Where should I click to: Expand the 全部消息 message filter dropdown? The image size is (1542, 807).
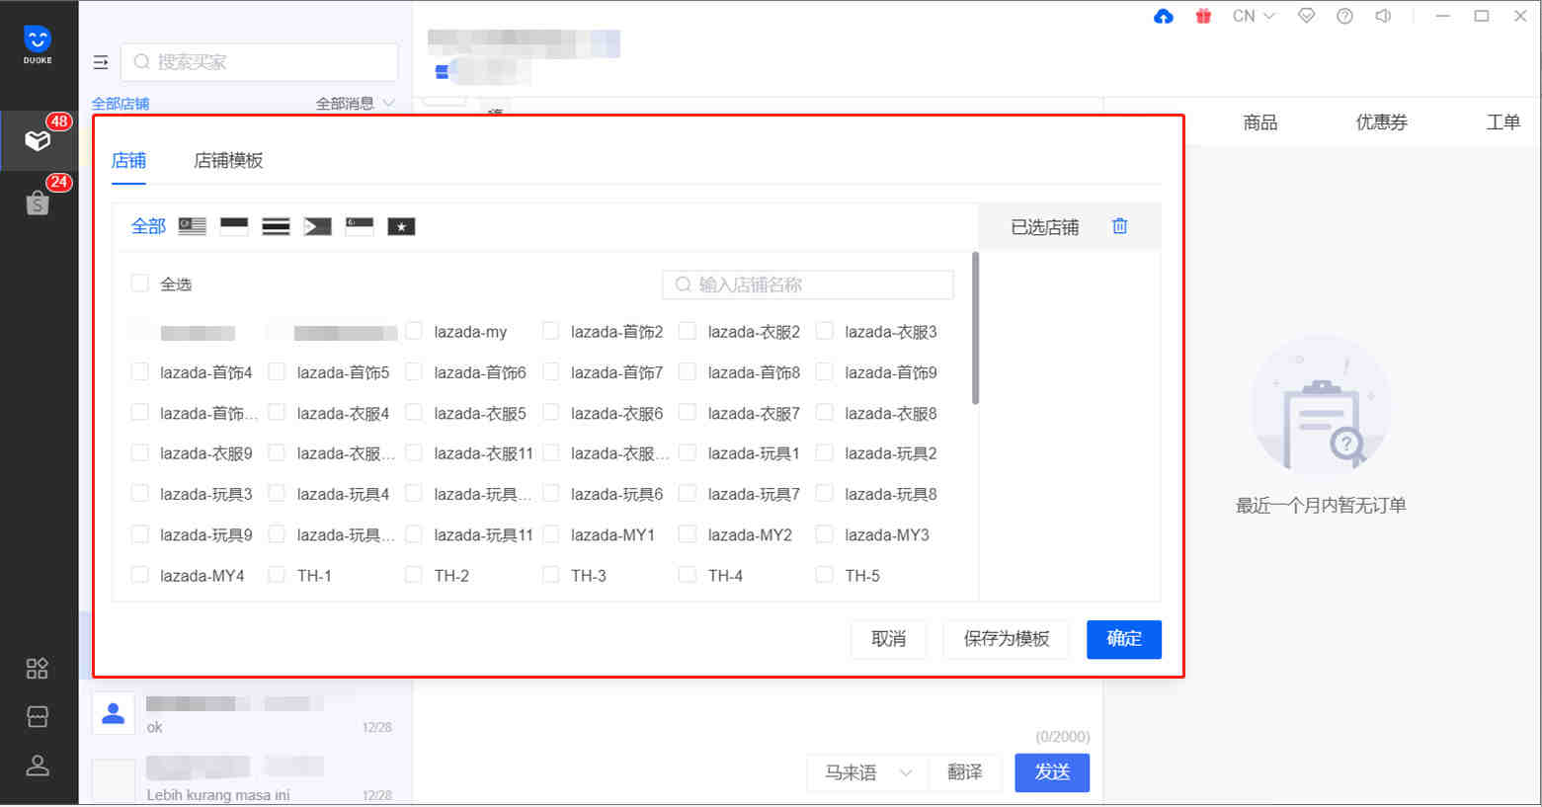pyautogui.click(x=355, y=104)
